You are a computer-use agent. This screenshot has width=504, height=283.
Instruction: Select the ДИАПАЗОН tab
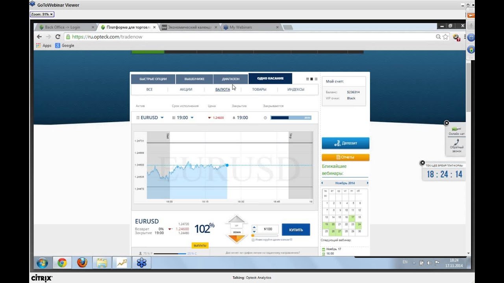[230, 79]
